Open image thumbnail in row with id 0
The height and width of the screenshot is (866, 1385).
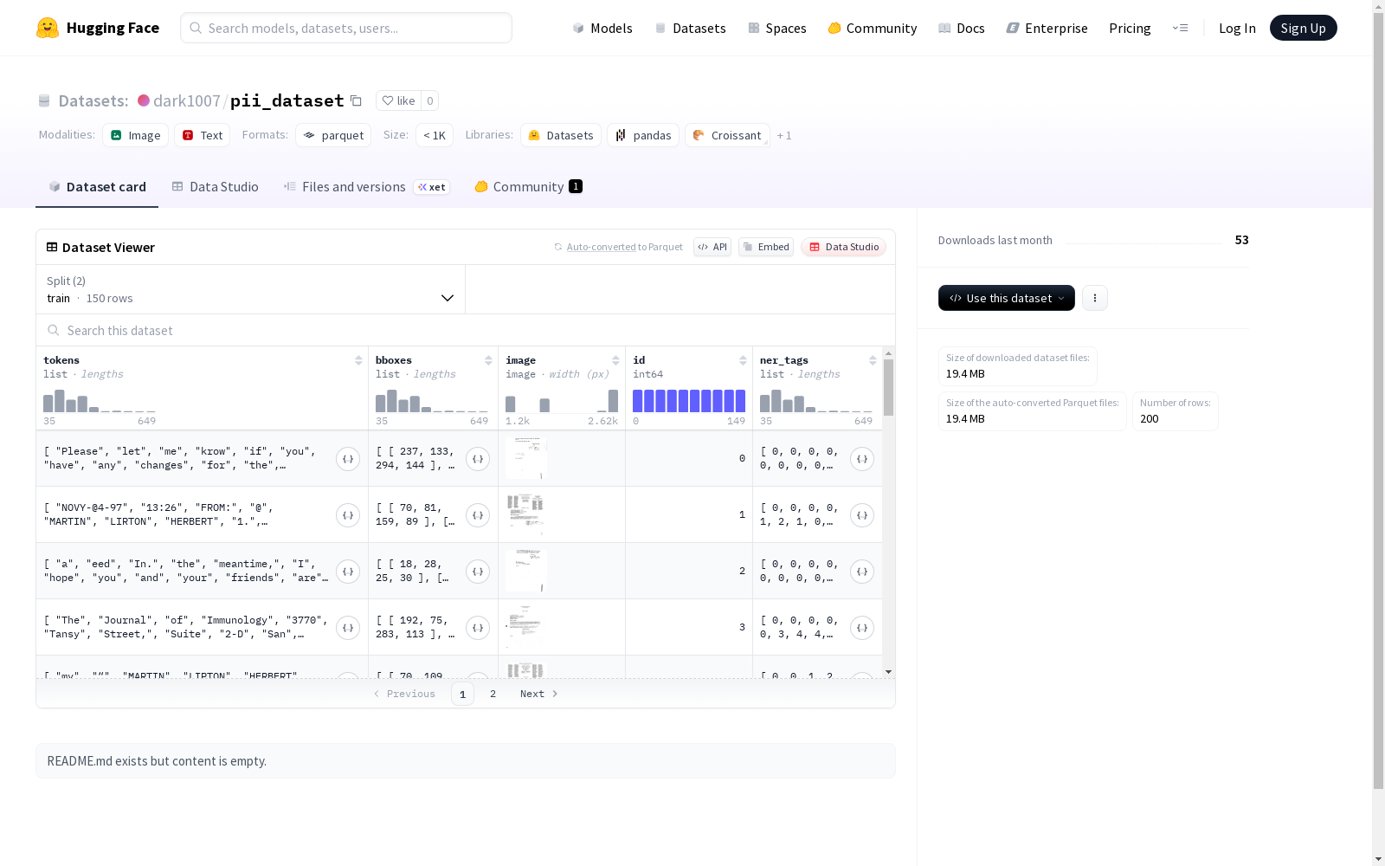tap(526, 458)
